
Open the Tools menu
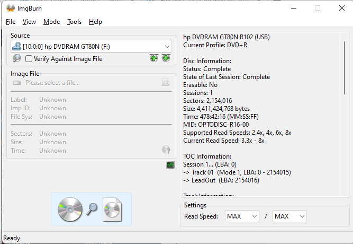74,22
